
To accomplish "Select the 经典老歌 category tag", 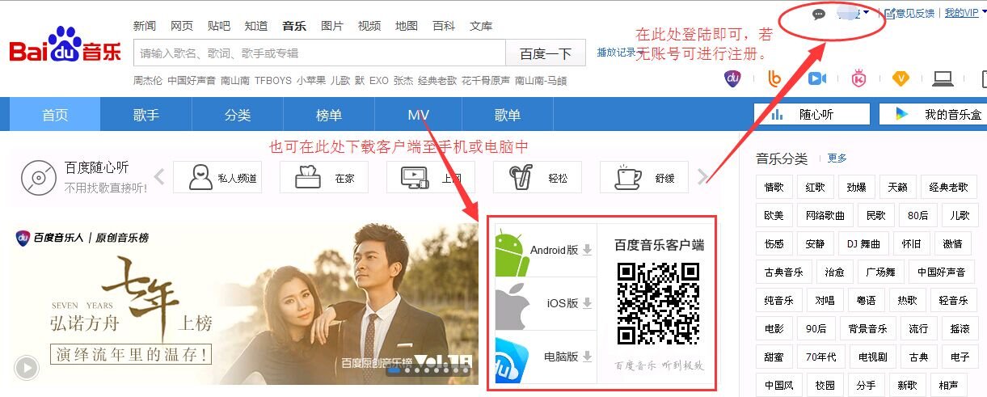I will (x=948, y=187).
